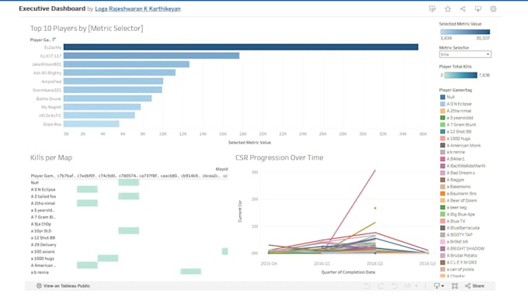The width and height of the screenshot is (528, 297).
Task: Click the A D N Eclipse heatmap cell
Action: pos(87,189)
